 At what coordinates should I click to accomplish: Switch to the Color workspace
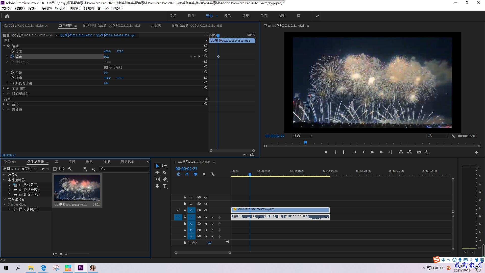(227, 16)
